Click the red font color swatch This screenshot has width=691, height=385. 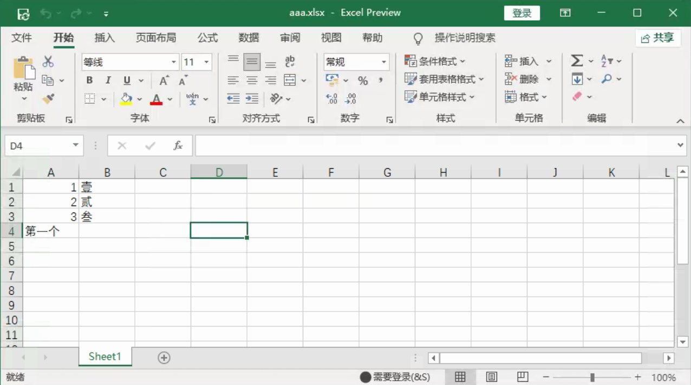(157, 99)
